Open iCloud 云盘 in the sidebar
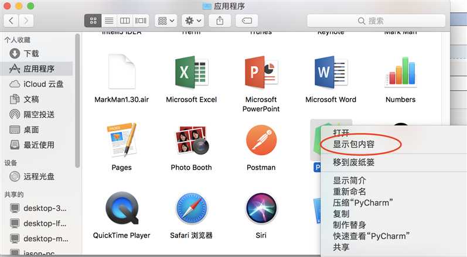The image size is (467, 257). (x=37, y=84)
